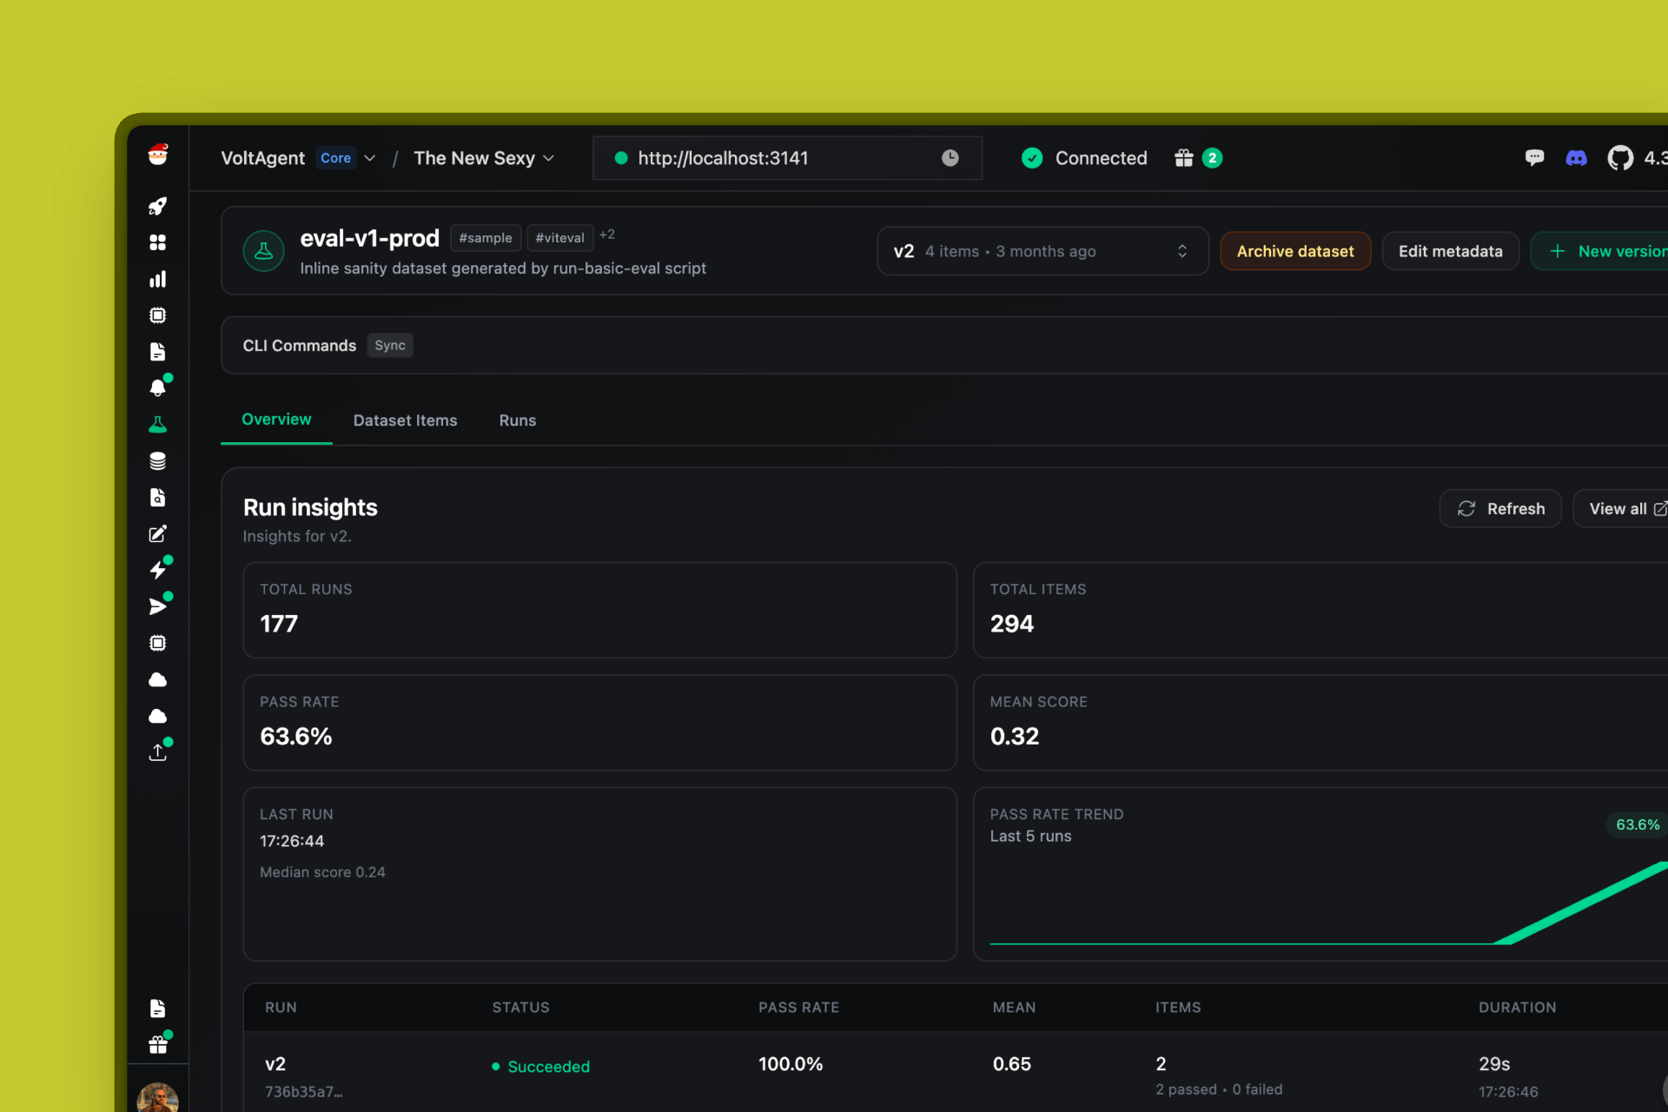
Task: Switch to the Dataset Items tab
Action: [405, 420]
